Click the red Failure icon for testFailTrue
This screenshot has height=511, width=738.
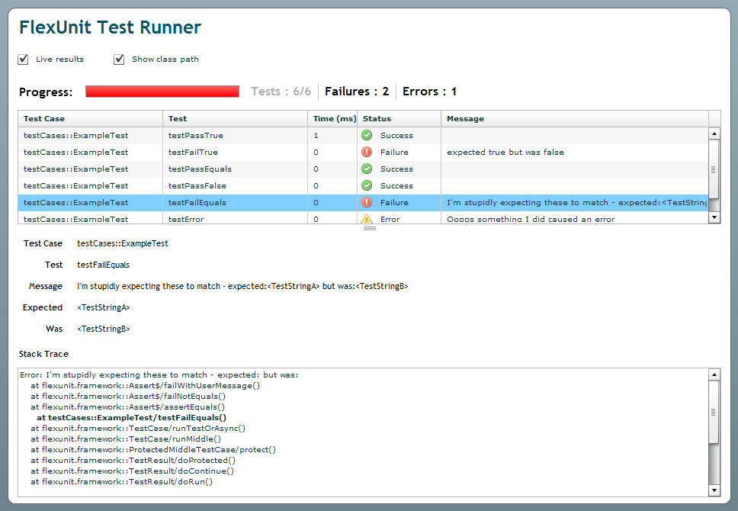(367, 153)
